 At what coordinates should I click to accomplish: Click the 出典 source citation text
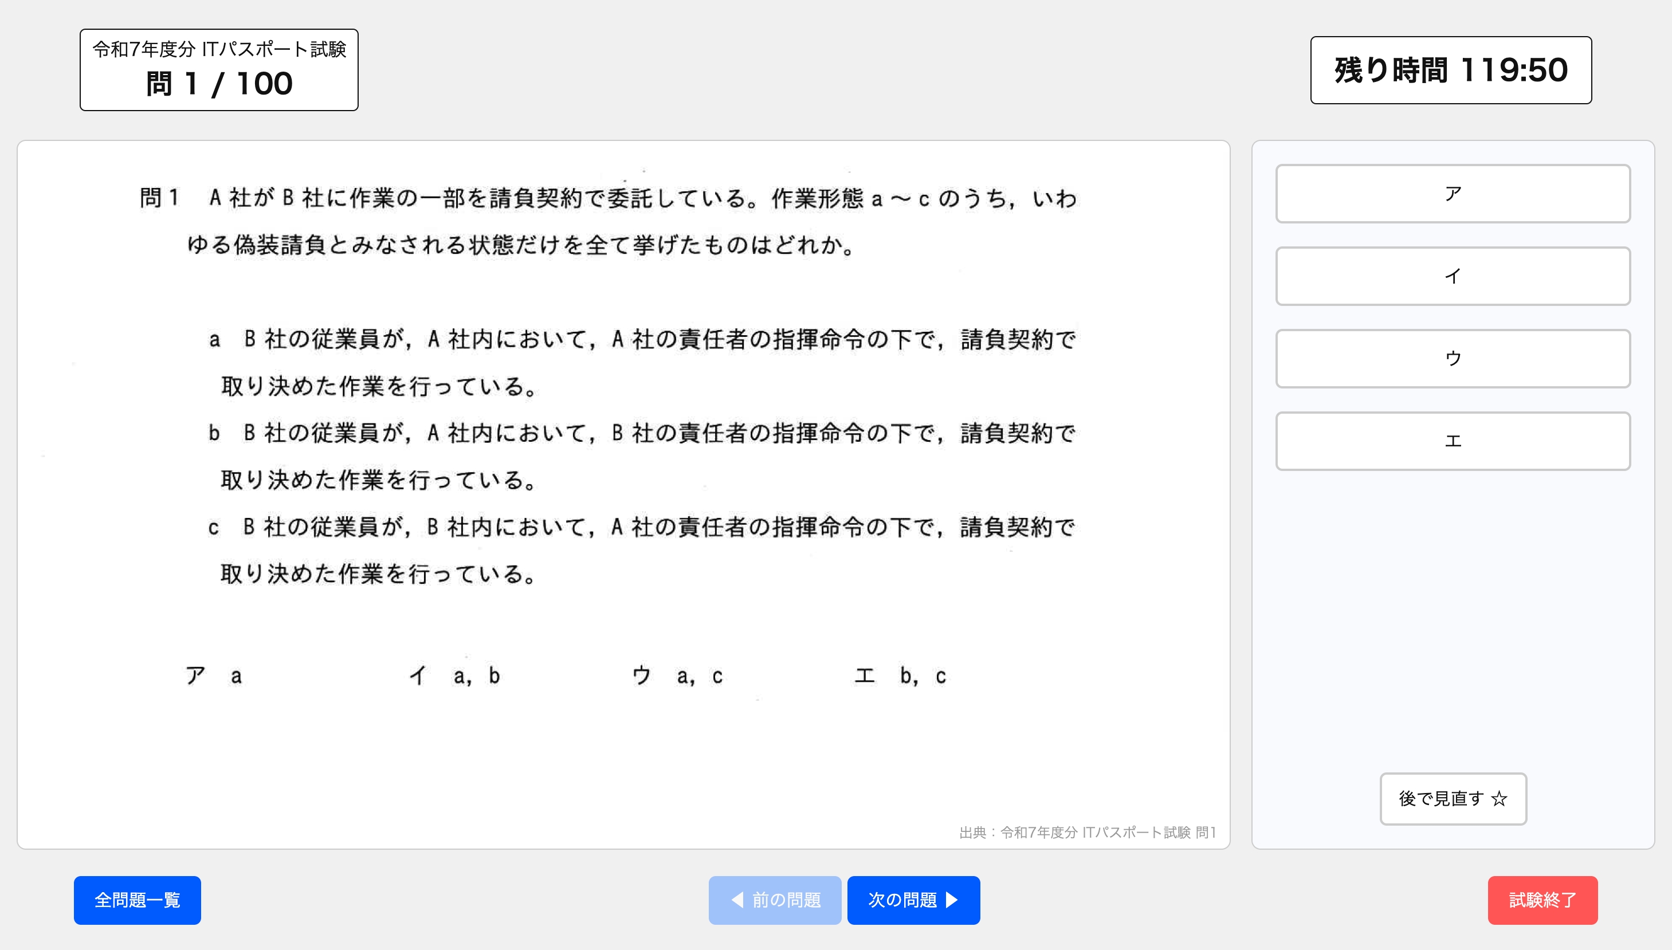(x=1088, y=833)
